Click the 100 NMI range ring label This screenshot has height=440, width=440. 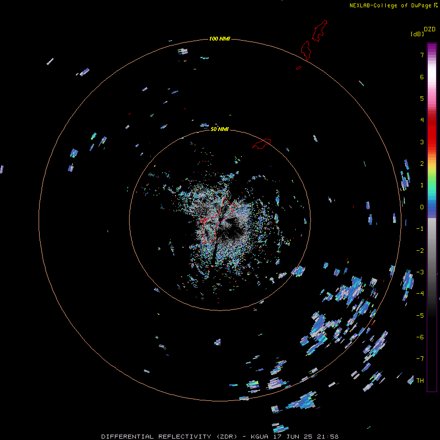[x=220, y=39]
